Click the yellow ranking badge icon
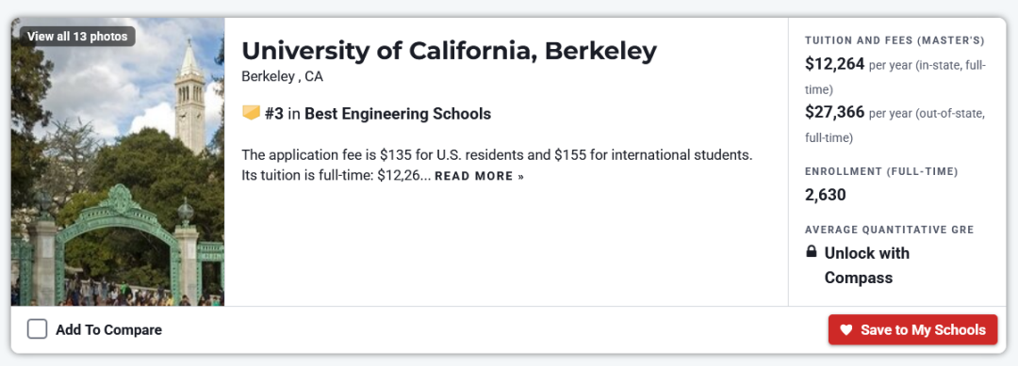 click(x=251, y=114)
